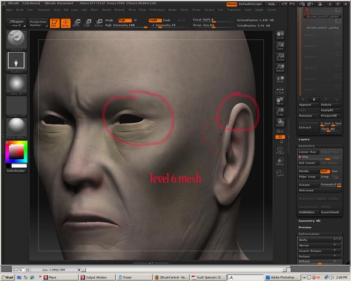Viewport: 351px width, 281px height.
Task: Open the material sphere selector
Action: click(x=16, y=126)
